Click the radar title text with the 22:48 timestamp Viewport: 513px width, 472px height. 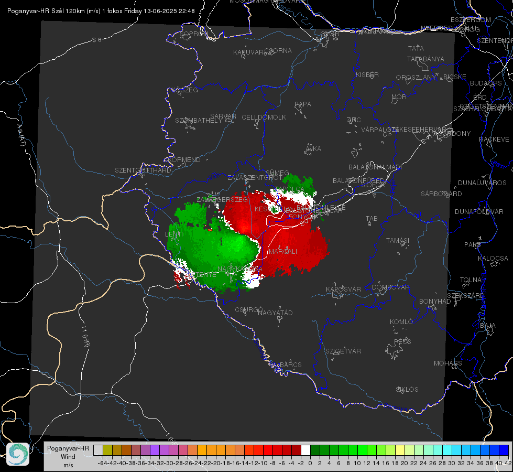tap(101, 11)
